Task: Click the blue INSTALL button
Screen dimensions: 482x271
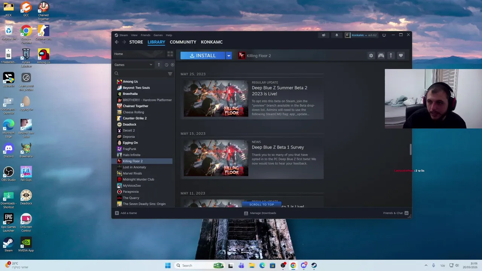Action: tap(203, 56)
